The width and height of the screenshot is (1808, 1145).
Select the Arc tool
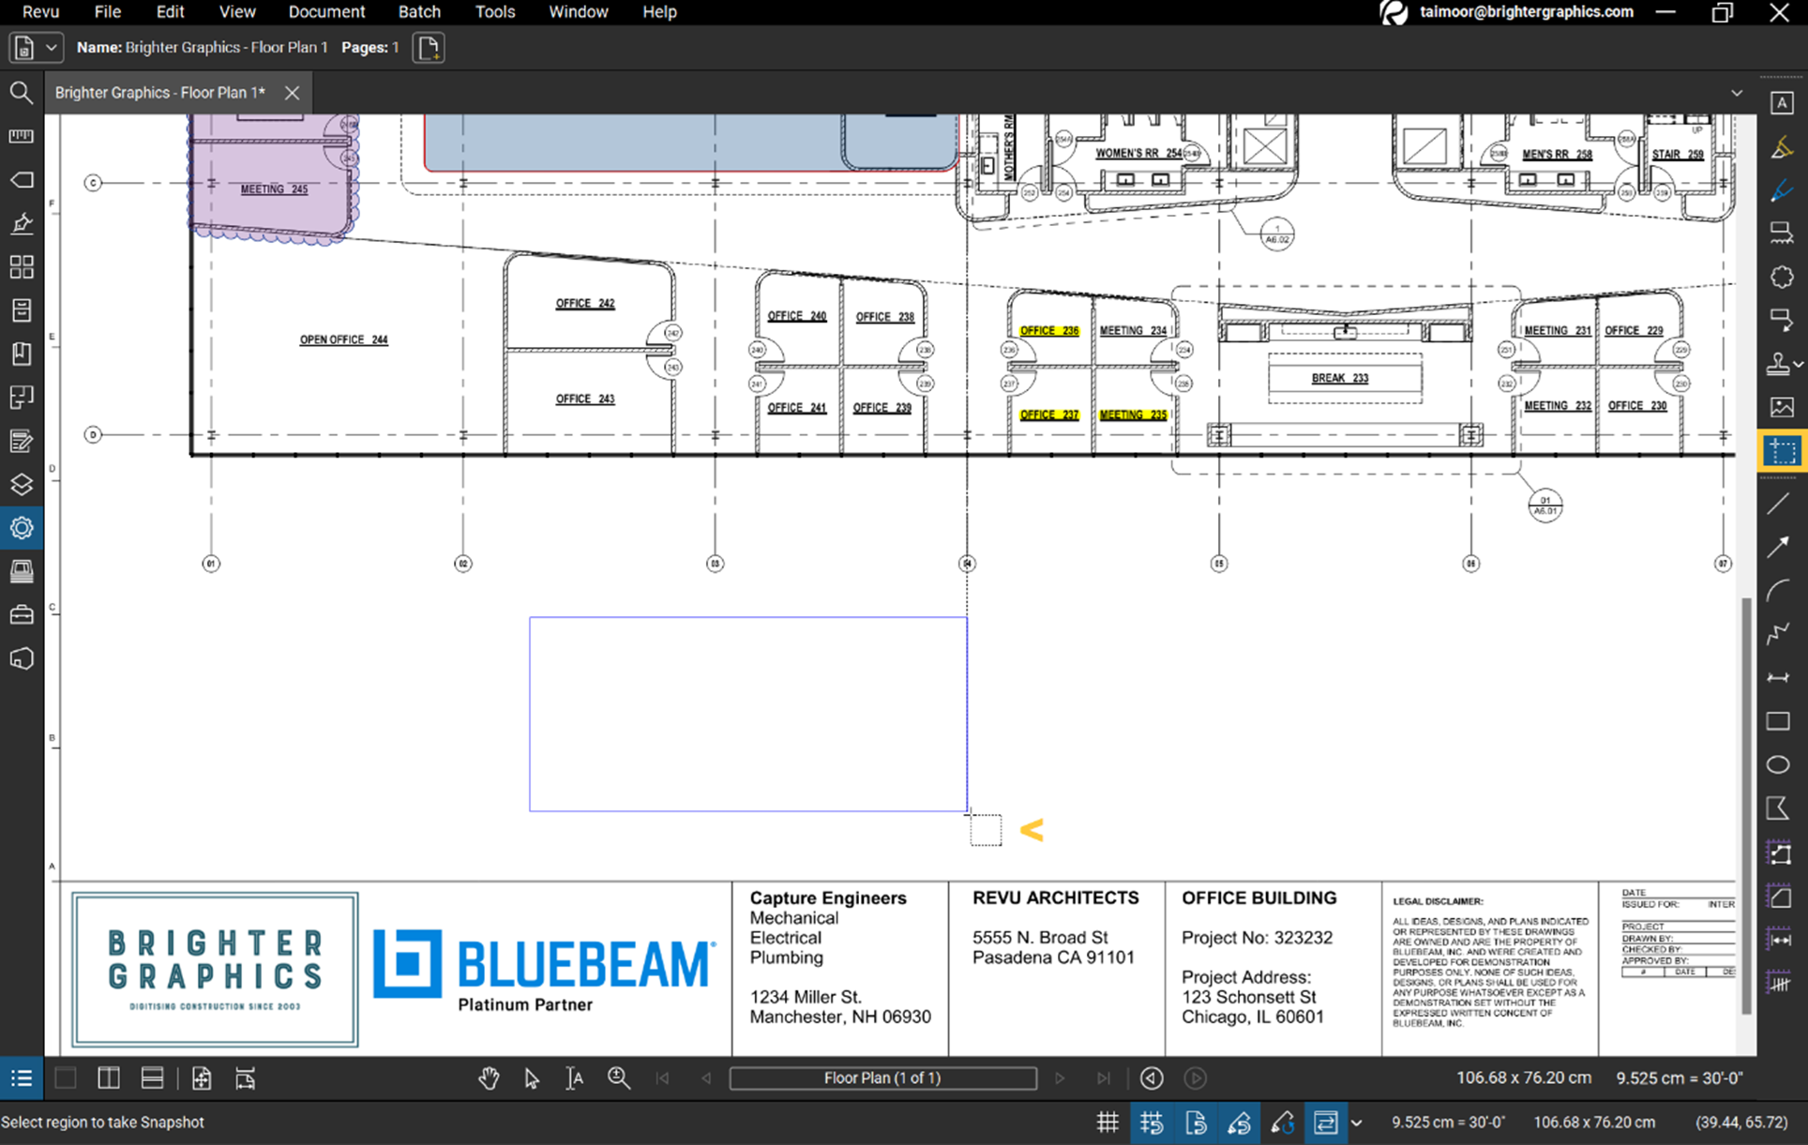tap(1778, 591)
